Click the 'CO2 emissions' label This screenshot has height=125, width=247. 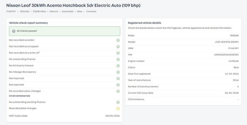(x=136, y=99)
